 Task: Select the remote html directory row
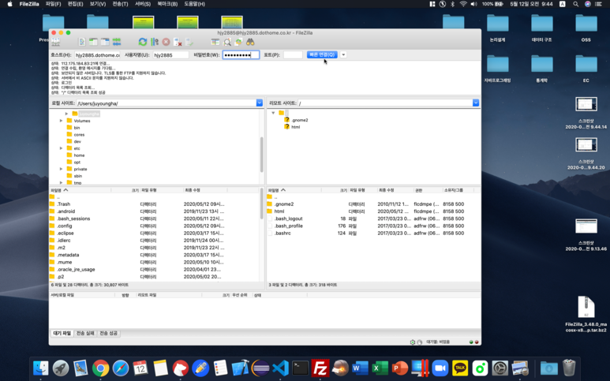[373, 211]
